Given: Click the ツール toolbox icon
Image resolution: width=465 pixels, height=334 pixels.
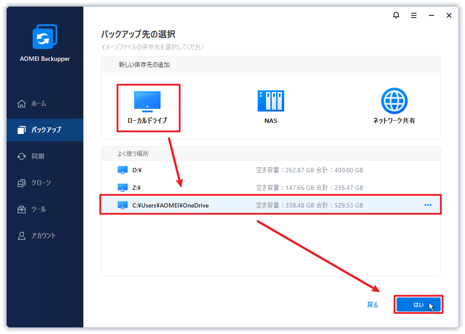Looking at the screenshot, I should (x=22, y=209).
